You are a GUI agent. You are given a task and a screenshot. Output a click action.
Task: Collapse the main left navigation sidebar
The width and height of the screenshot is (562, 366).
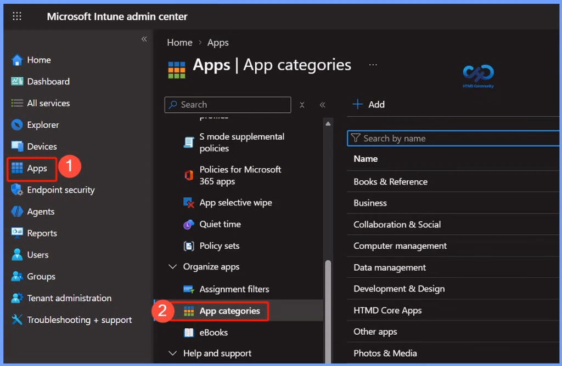click(x=144, y=39)
